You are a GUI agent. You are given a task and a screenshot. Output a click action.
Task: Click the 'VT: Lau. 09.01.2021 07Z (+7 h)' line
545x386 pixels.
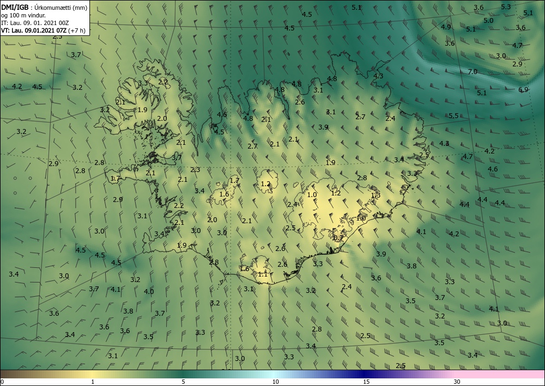[x=43, y=30]
